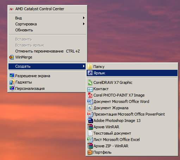The width and height of the screenshot is (180, 160).
Task: Click the Excel sheet icon
Action: [90, 140]
